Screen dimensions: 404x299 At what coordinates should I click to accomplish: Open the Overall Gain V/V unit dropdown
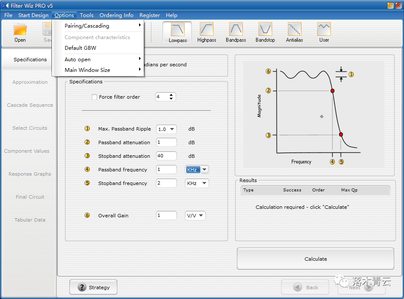(x=201, y=216)
